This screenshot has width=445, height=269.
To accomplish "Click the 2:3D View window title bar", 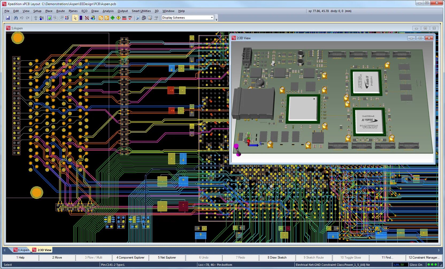I will tap(332, 38).
